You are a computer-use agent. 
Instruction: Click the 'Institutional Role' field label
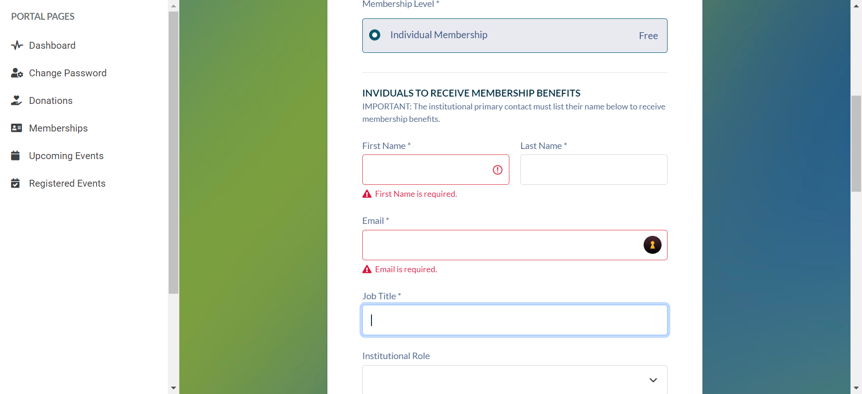coord(396,356)
